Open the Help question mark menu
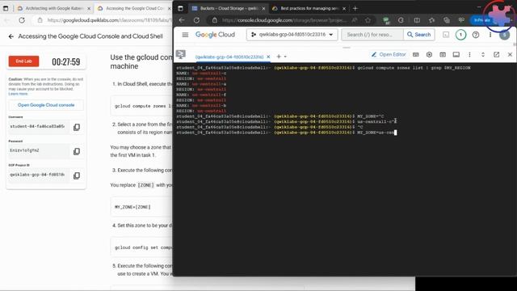Image resolution: width=517 pixels, height=291 pixels. click(x=476, y=35)
